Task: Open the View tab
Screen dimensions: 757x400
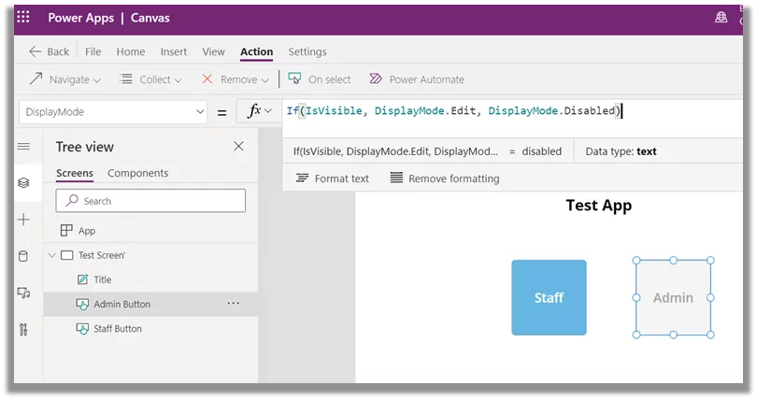Action: coord(213,51)
